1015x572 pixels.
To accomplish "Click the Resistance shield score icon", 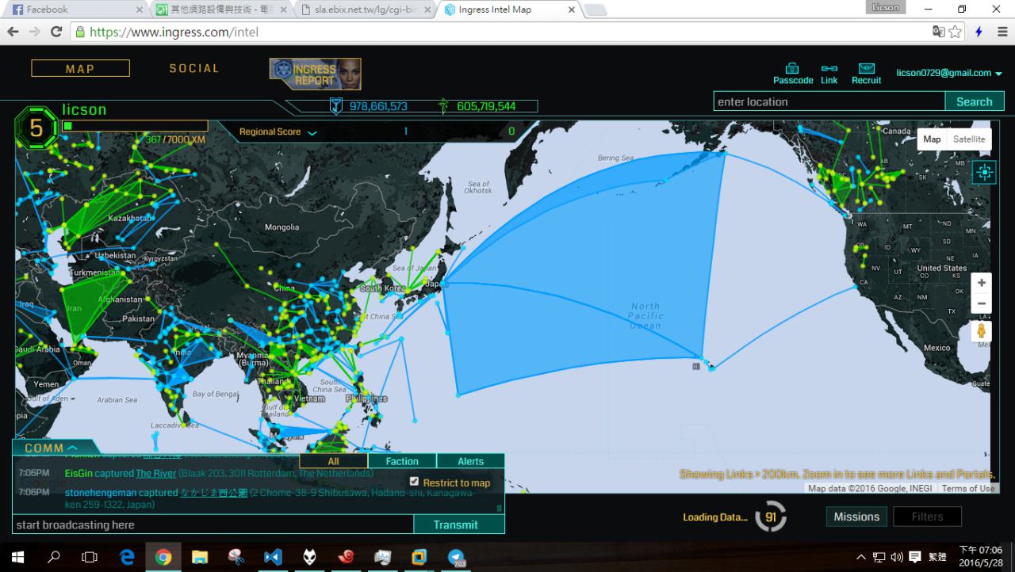I will coord(336,105).
